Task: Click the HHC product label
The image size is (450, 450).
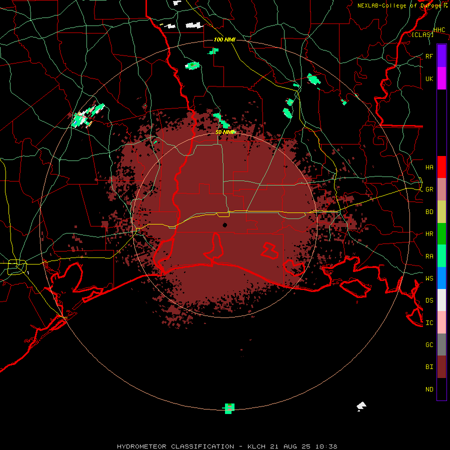Action: pos(439,30)
